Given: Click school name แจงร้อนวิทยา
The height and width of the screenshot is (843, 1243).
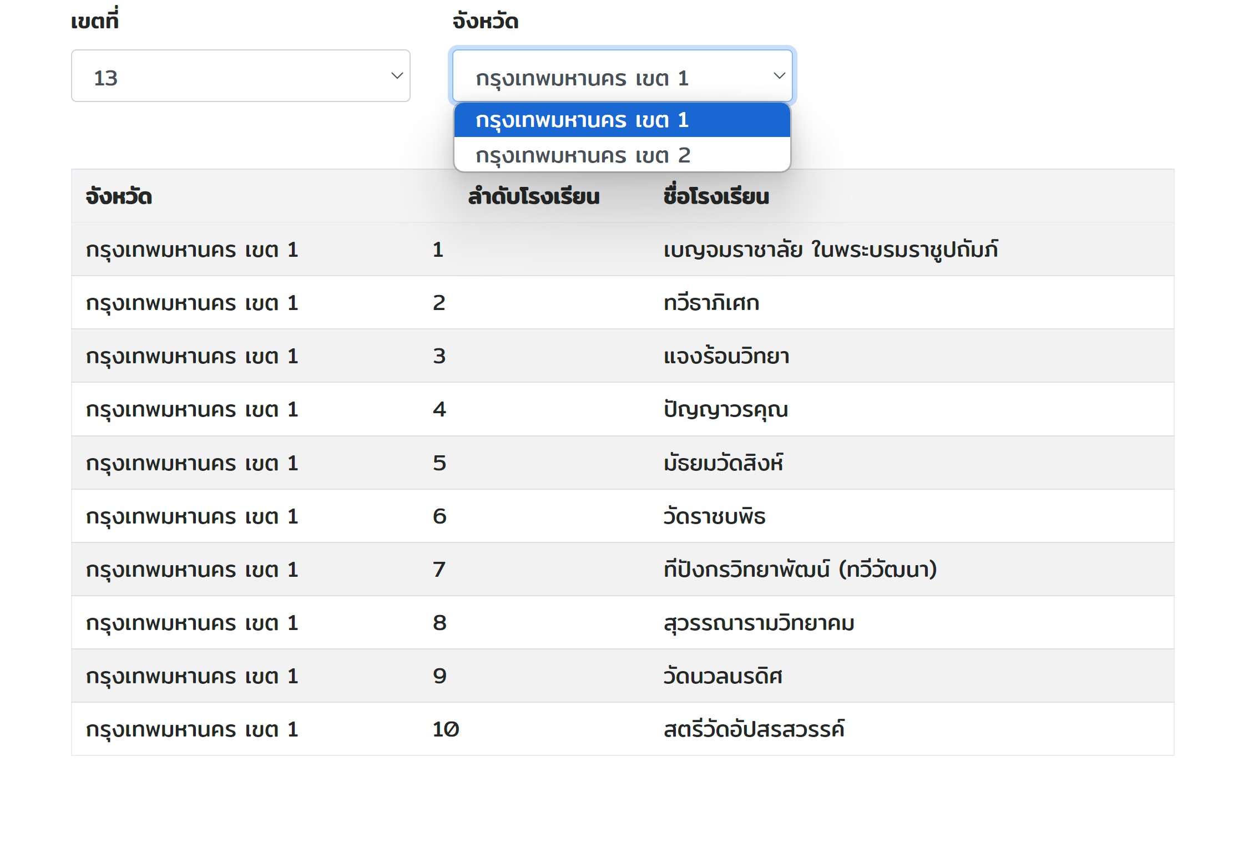Looking at the screenshot, I should click(x=726, y=356).
